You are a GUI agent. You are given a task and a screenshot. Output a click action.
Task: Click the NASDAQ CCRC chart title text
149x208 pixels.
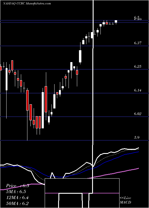click(27, 4)
